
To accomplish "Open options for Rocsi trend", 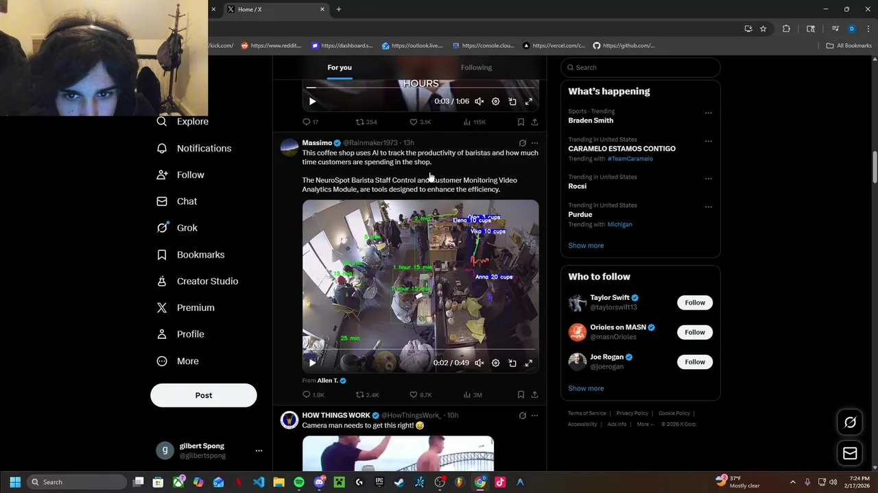I will tap(708, 179).
